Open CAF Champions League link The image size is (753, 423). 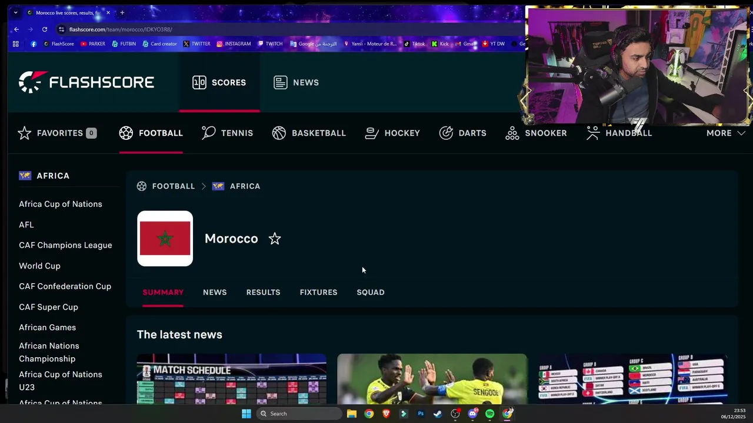[65, 245]
